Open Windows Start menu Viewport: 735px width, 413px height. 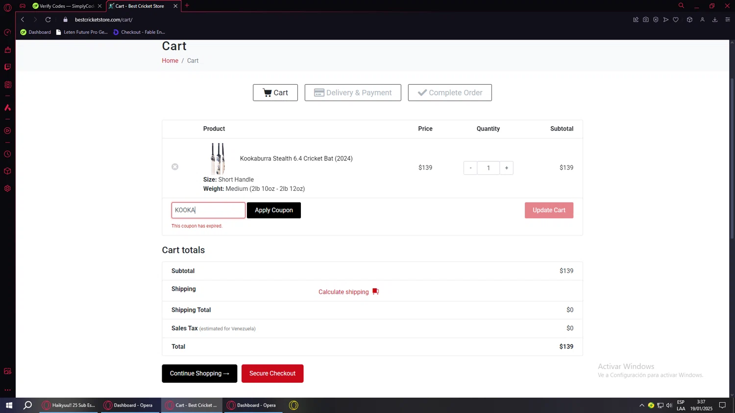coord(9,405)
